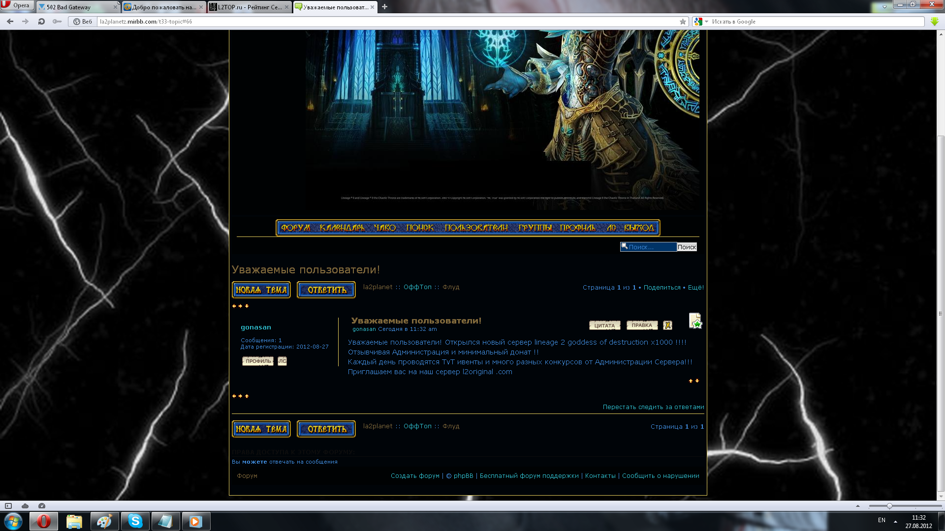
Task: Click the Искать в Google search field
Action: (817, 22)
